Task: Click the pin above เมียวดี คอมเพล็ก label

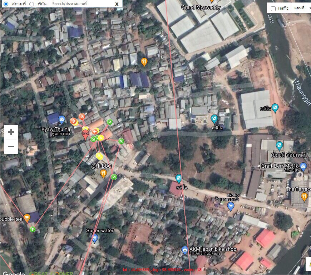Action: 279,146
